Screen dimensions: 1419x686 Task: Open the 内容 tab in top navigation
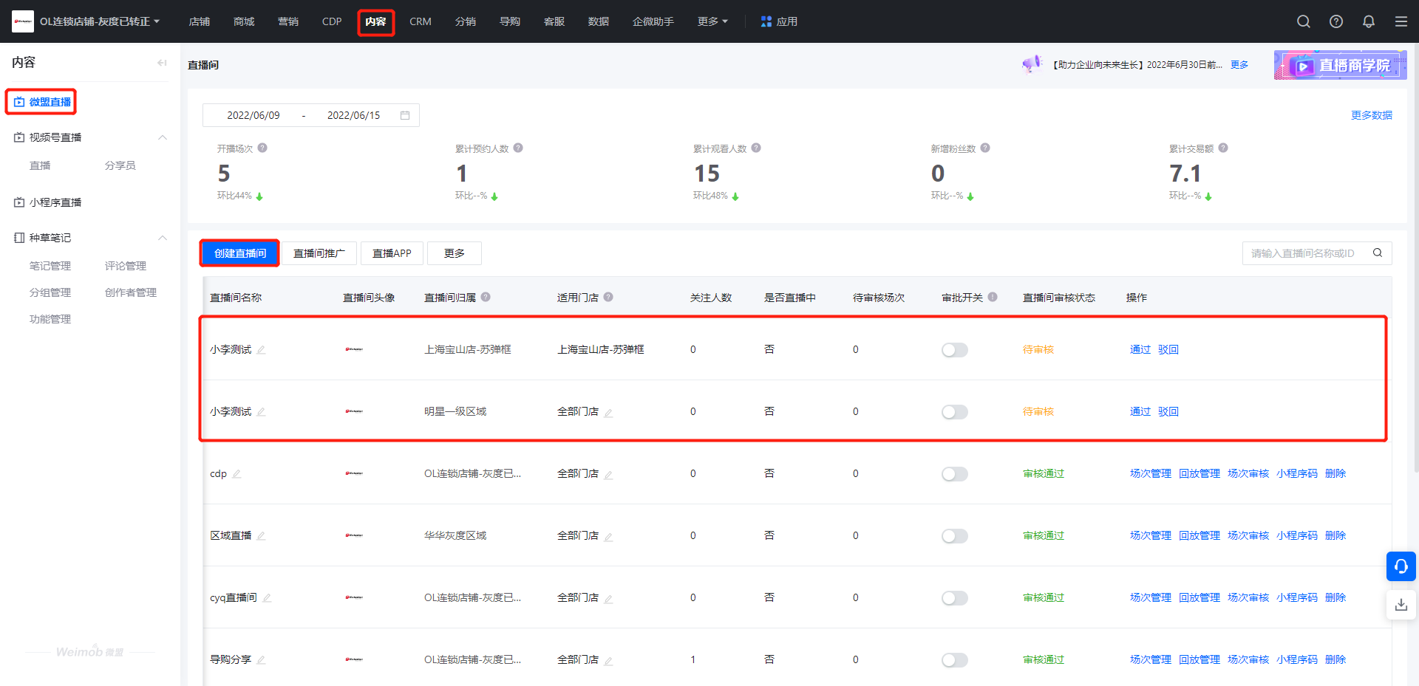click(375, 21)
